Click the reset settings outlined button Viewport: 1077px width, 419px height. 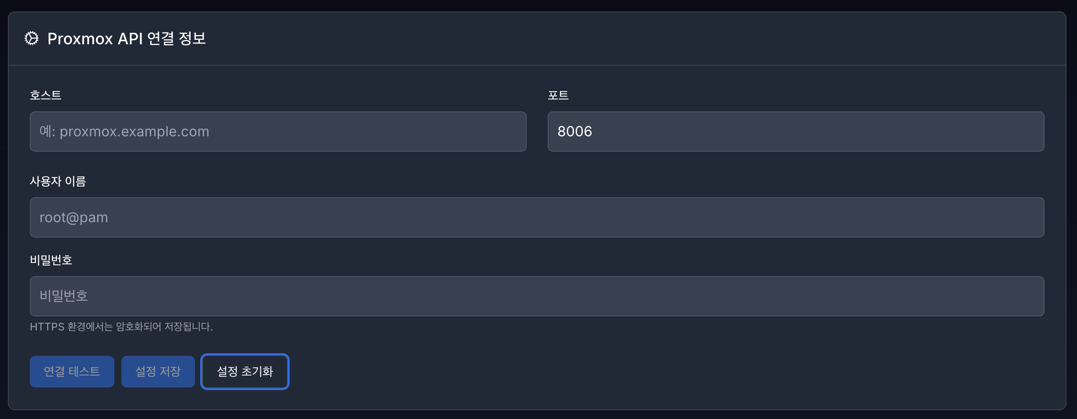(244, 371)
